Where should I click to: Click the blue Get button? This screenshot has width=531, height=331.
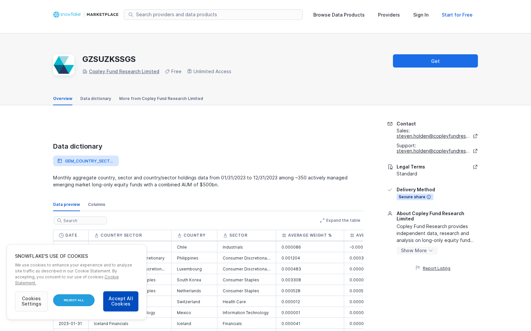click(435, 61)
